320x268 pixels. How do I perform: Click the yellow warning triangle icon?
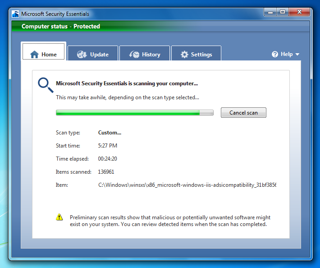pyautogui.click(x=59, y=217)
